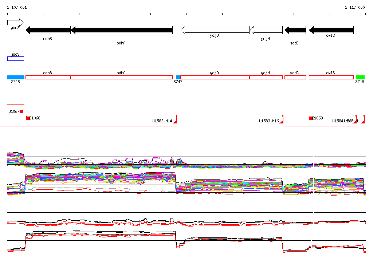The image size is (373, 260).
Task: Click the U1583.M16 transcript label
Action: (269, 121)
